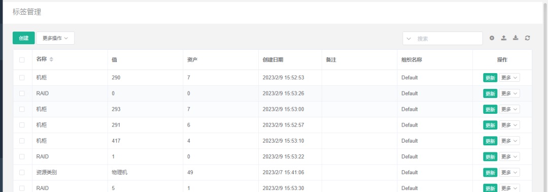The width and height of the screenshot is (548, 192).
Task: Click the date 2023/2/9 15:53:26
Action: pyautogui.click(x=284, y=93)
